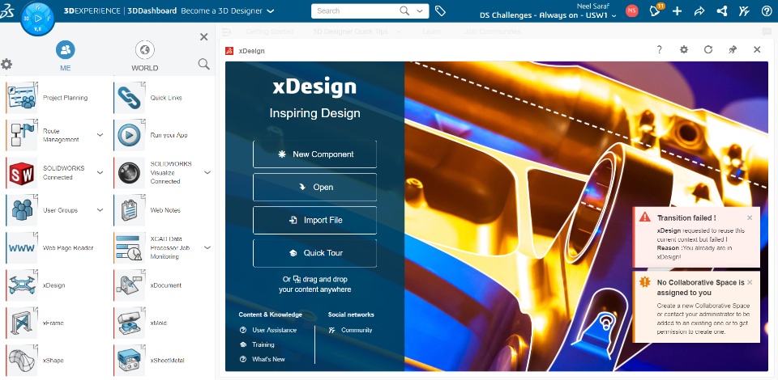Click the 3DEXPERIENCE compass
This screenshot has width=778, height=380.
point(38,19)
